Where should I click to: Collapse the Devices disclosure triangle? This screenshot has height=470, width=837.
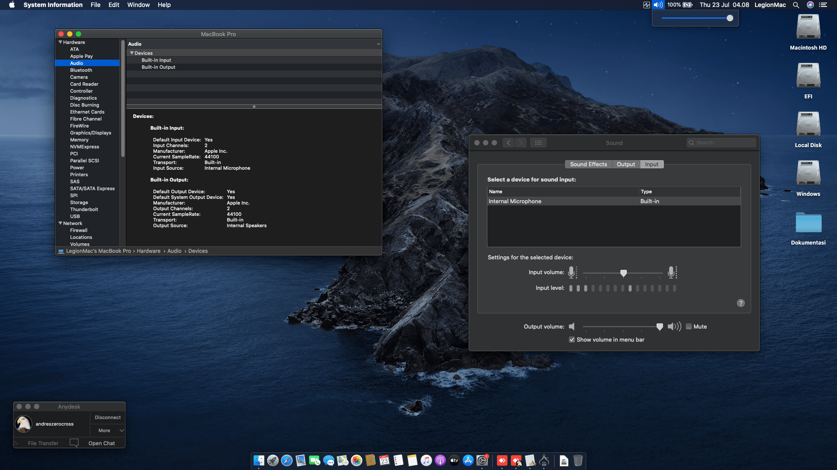132,53
